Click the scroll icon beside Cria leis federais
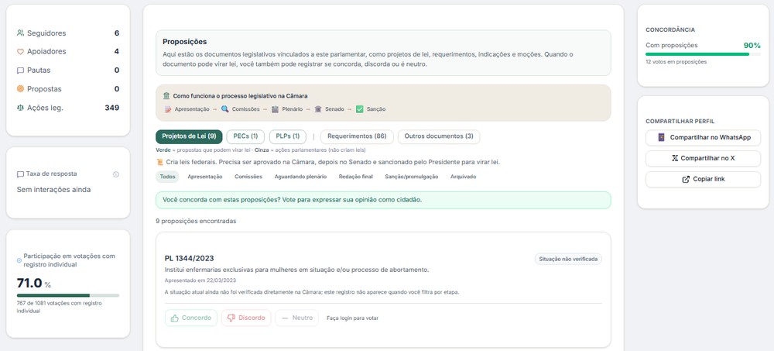 coord(159,162)
